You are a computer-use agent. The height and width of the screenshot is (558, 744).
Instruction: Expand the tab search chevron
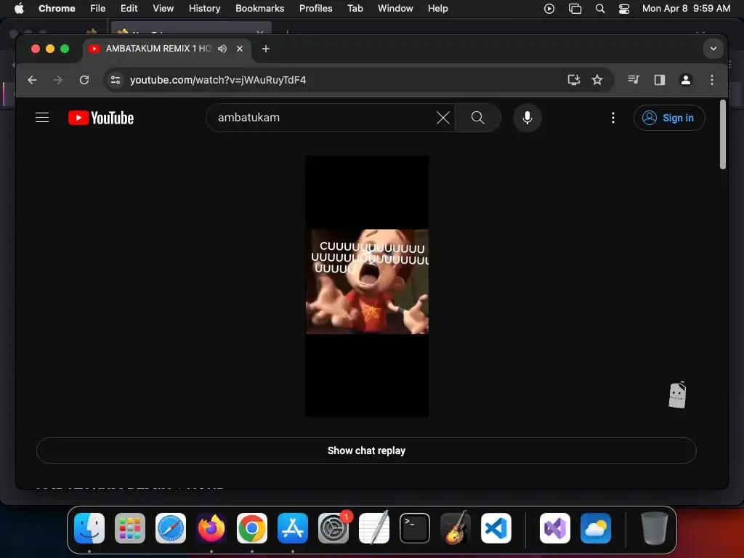point(713,49)
